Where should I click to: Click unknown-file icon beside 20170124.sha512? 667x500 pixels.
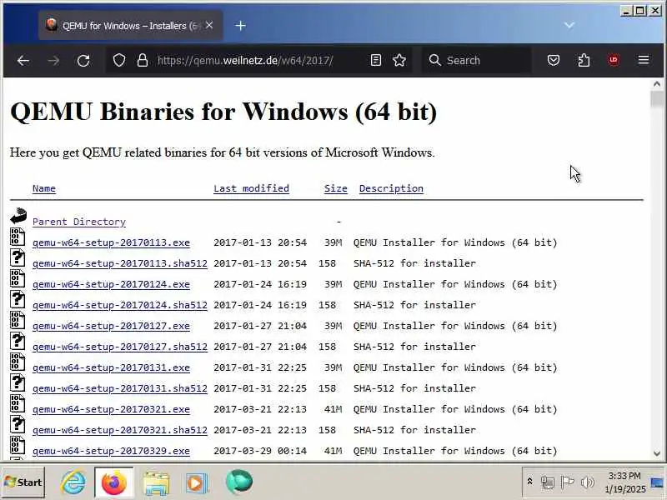[x=18, y=299]
